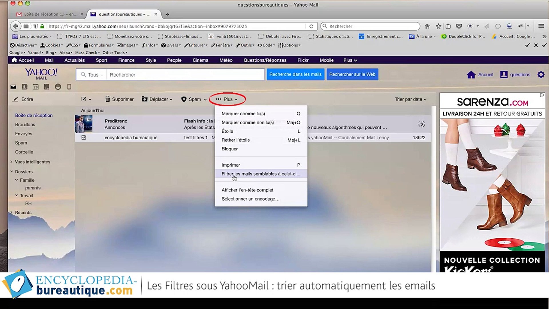Open the messenger smiley icon

58,87
